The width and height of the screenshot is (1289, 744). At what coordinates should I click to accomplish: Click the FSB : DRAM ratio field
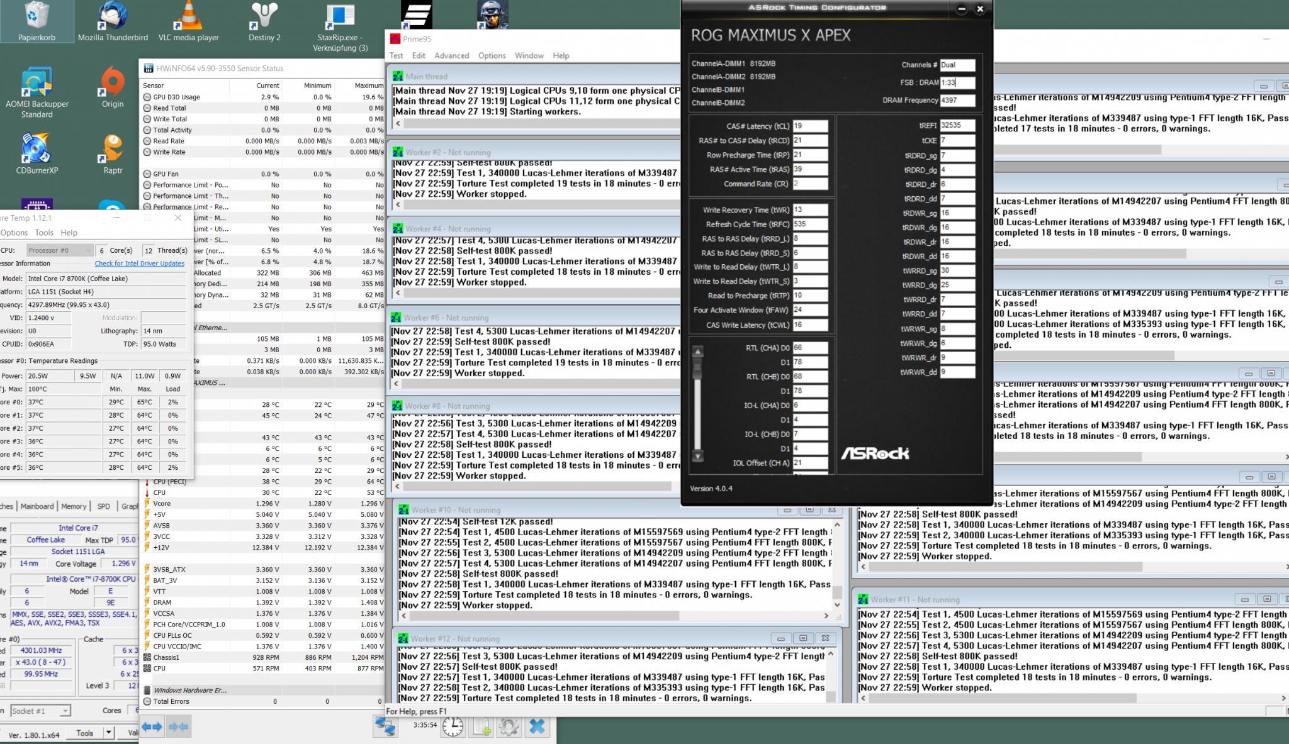coord(957,82)
